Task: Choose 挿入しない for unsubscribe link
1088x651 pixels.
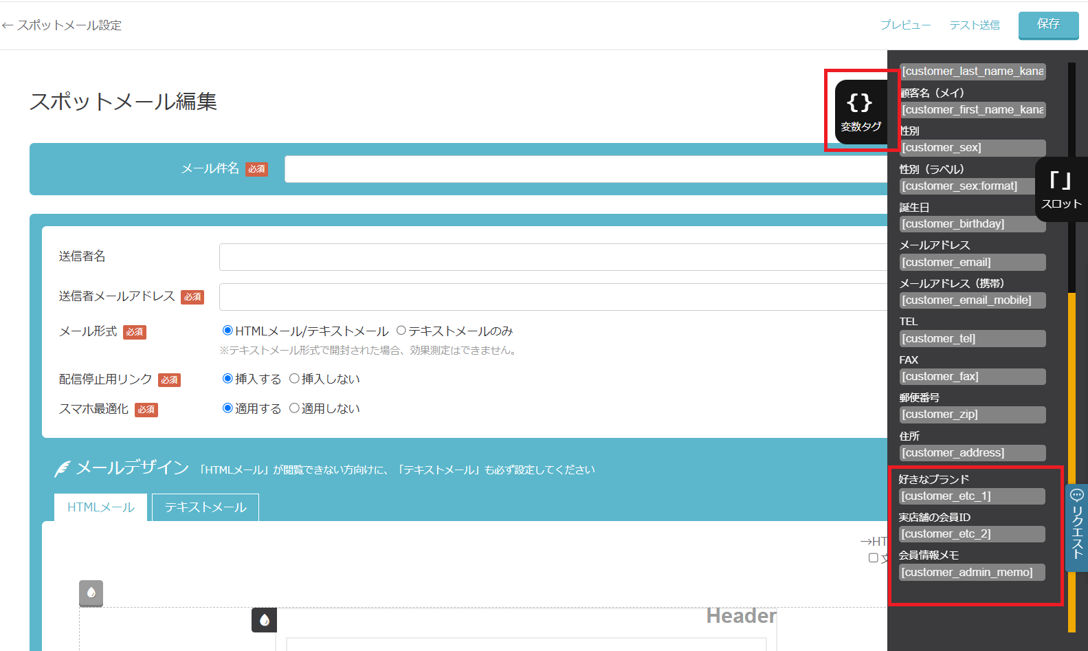Action: (x=294, y=379)
